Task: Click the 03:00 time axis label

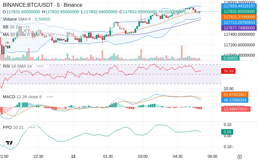Action: [143, 156]
